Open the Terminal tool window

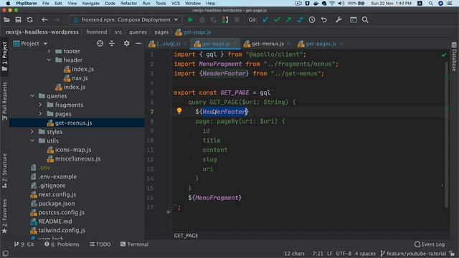tap(134, 244)
